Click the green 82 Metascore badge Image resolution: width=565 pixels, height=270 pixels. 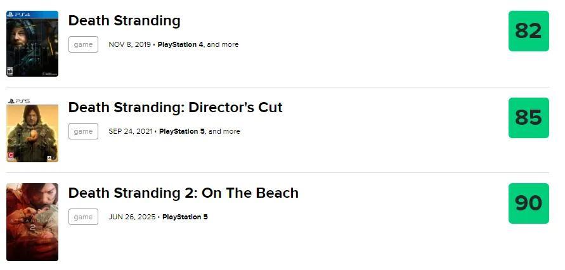pyautogui.click(x=528, y=31)
